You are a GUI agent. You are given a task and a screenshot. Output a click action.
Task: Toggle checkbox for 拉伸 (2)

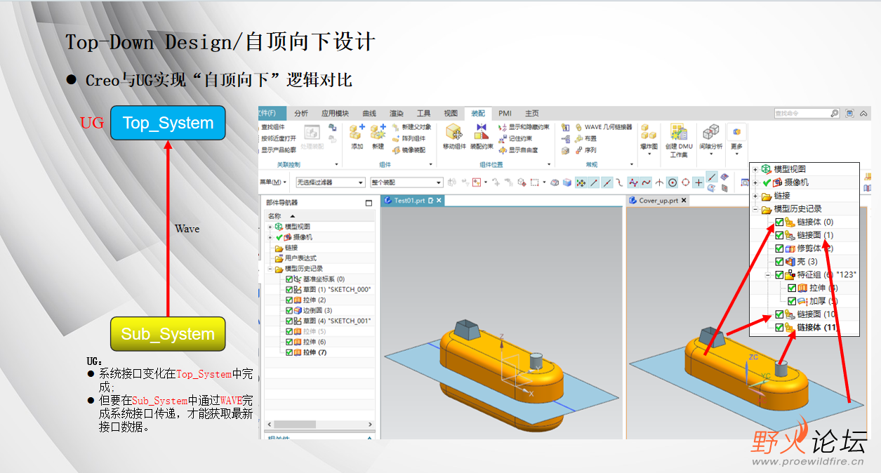[x=289, y=300]
